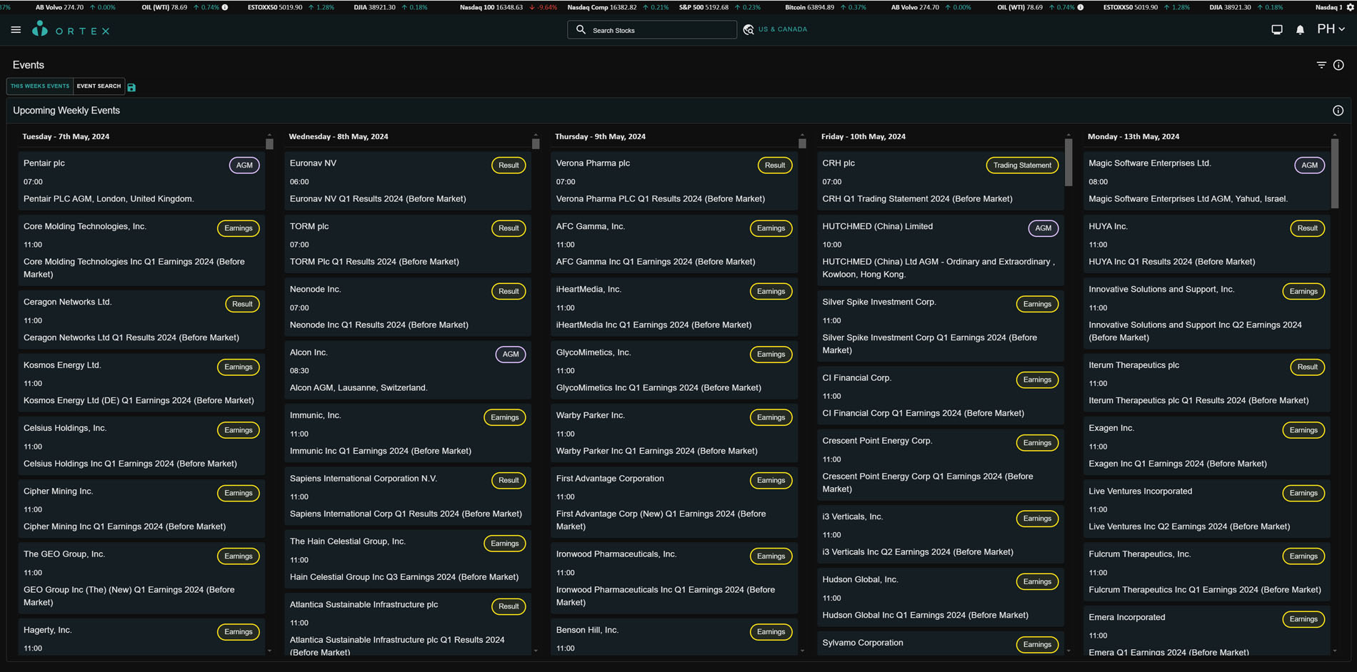Open the US & Canada region selector
Screen dimensions: 1357x672
[x=776, y=29]
